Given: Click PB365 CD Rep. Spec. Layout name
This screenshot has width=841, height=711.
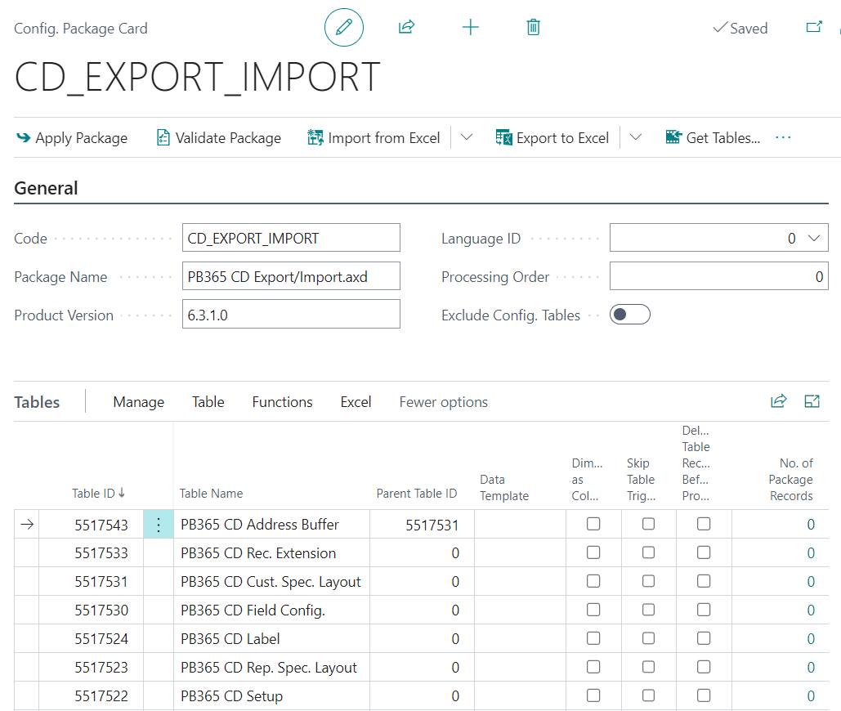Looking at the screenshot, I should [x=269, y=668].
